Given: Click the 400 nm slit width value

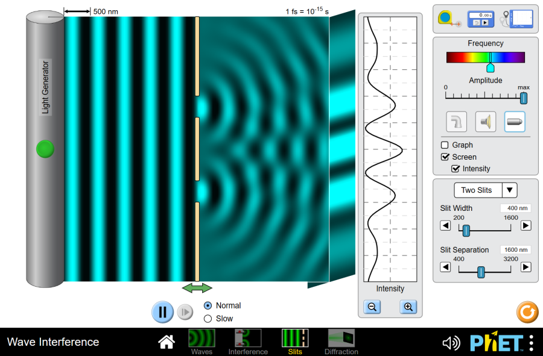Looking at the screenshot, I should pos(516,208).
